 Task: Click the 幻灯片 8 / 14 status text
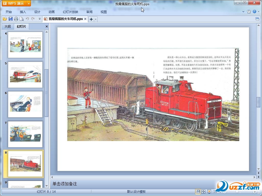46,191
